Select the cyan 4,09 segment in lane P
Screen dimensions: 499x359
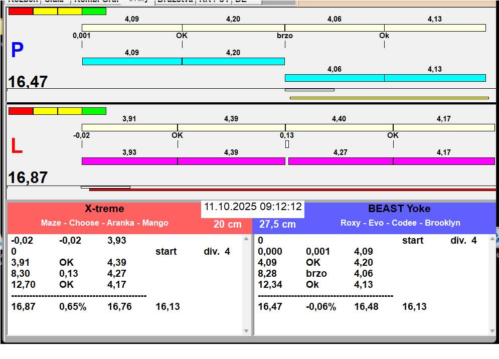tap(132, 61)
